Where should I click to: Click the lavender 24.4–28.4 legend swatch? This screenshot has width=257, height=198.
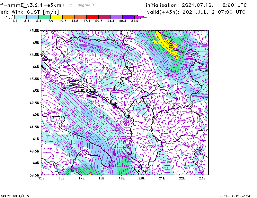(116, 17)
